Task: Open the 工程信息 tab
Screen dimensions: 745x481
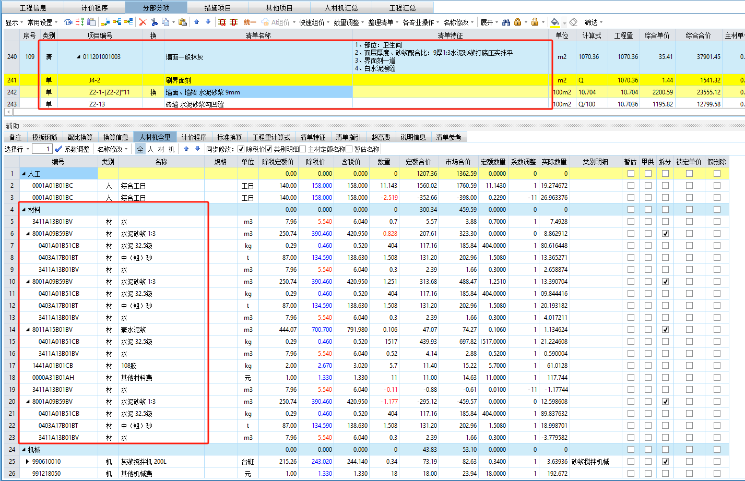Action: pyautogui.click(x=33, y=8)
